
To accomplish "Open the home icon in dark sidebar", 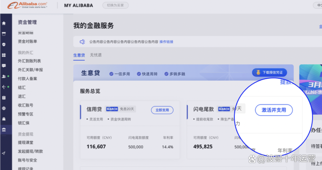I will pos(4,23).
